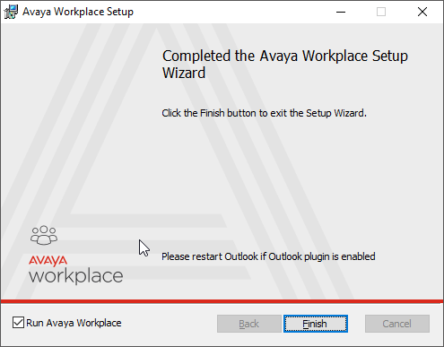
Task: Click the grayed-out maximize window button
Action: click(x=381, y=12)
